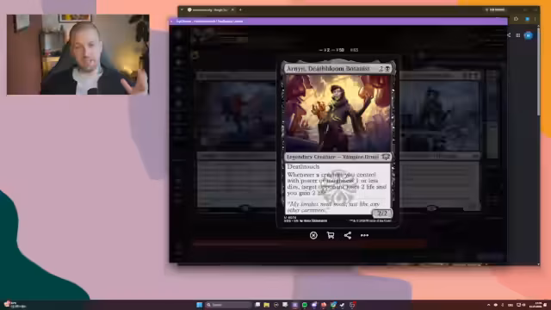Image resolution: width=551 pixels, height=310 pixels.
Task: Open File Explorer from the taskbar
Action: click(266, 305)
